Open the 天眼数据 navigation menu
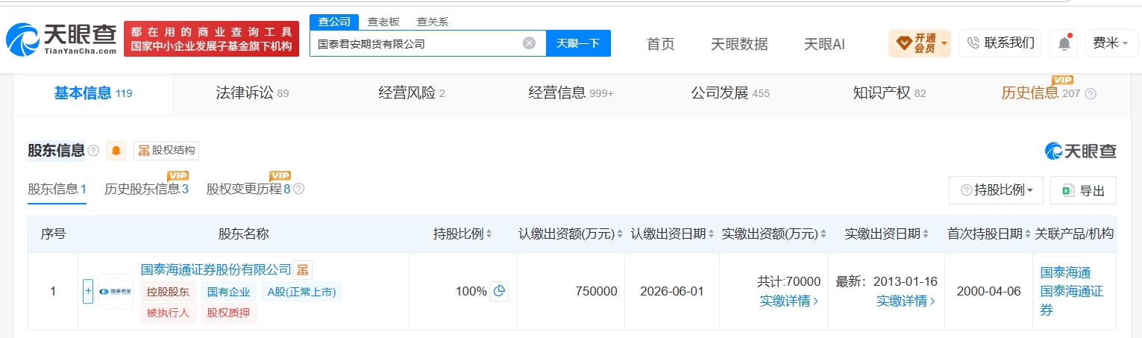 pyautogui.click(x=739, y=44)
